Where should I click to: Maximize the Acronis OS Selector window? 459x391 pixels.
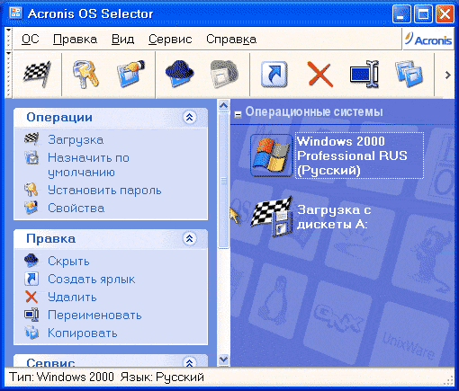click(423, 13)
